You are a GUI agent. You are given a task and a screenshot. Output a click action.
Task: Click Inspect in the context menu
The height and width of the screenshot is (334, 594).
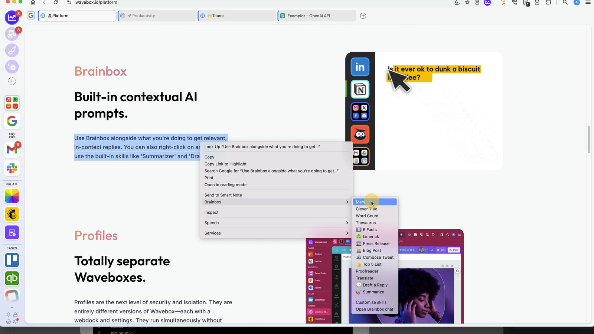tap(277, 212)
